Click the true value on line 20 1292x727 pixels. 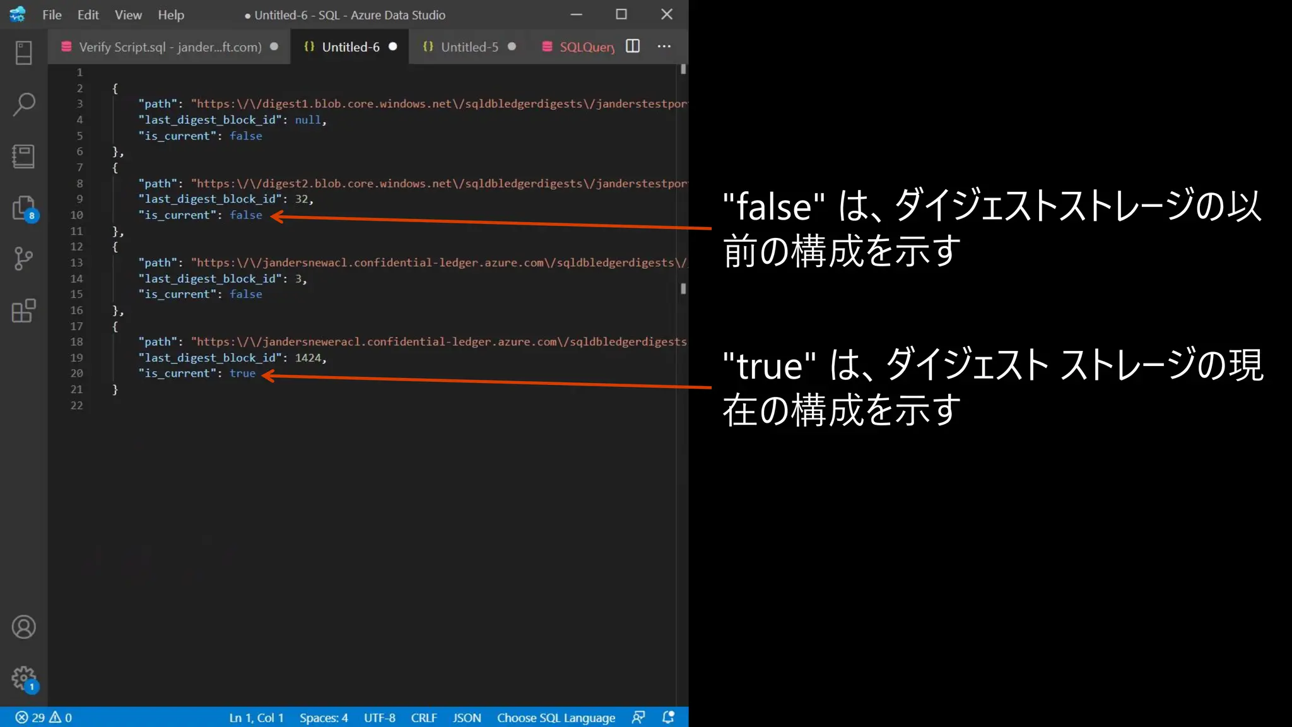click(242, 374)
